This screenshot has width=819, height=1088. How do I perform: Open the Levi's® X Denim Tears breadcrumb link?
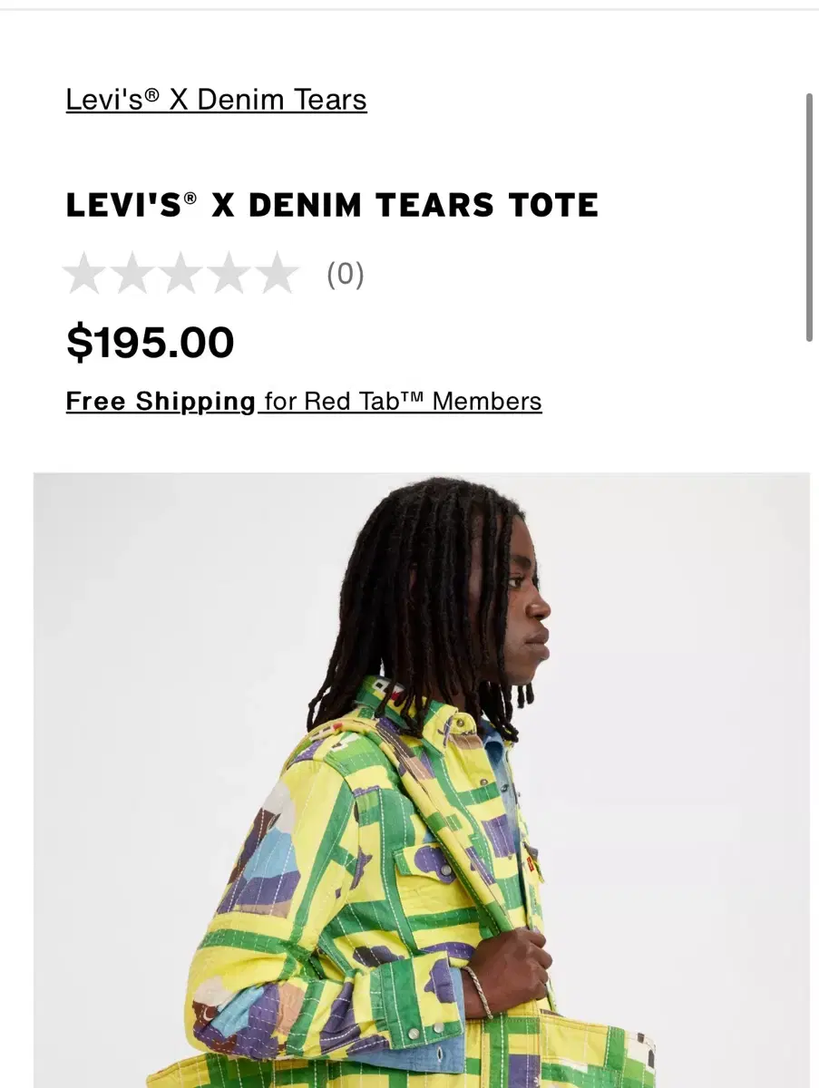(216, 99)
